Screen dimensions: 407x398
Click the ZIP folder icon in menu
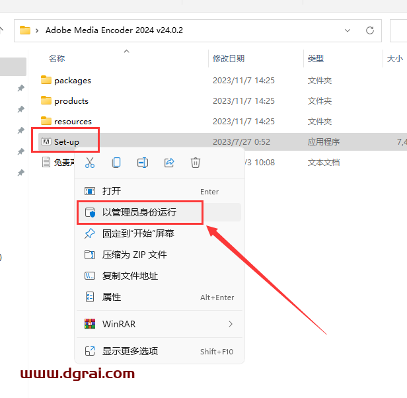[90, 255]
